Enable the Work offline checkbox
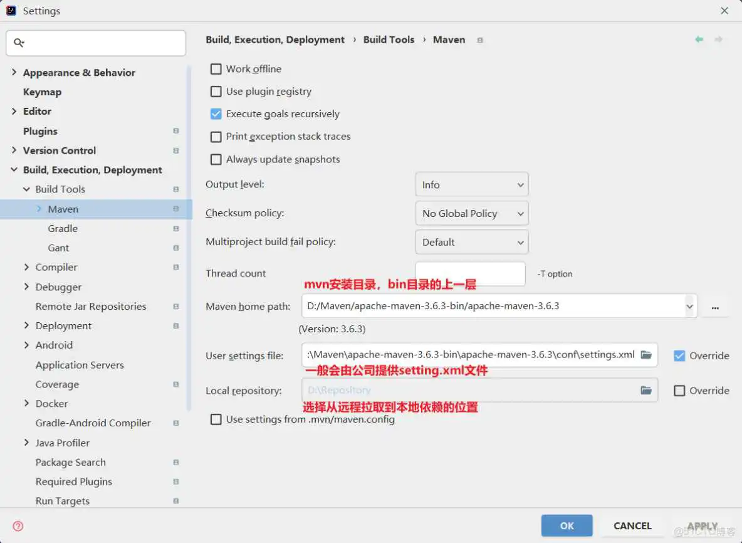Screen dimensions: 742x543 click(x=216, y=69)
